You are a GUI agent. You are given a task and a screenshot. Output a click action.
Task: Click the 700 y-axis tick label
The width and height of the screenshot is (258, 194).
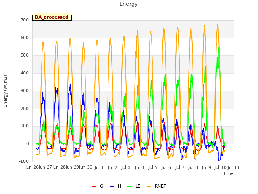click(25, 20)
